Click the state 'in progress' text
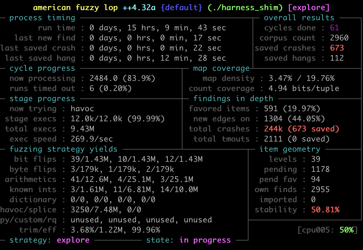Image resolution: width=363 pixels, height=250 pixels. click(x=205, y=240)
